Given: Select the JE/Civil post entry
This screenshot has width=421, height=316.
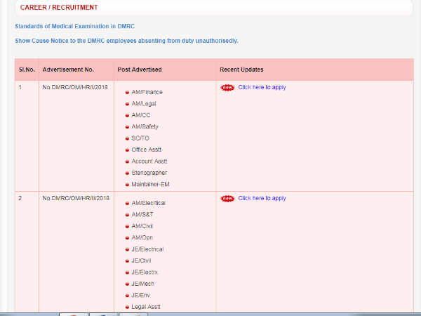Looking at the screenshot, I should click(141, 261).
